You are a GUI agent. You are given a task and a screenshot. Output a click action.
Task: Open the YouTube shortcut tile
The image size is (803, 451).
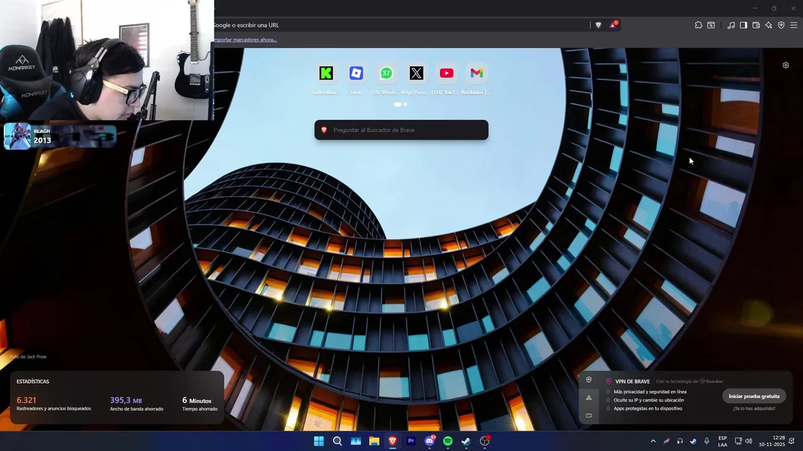[x=447, y=73]
